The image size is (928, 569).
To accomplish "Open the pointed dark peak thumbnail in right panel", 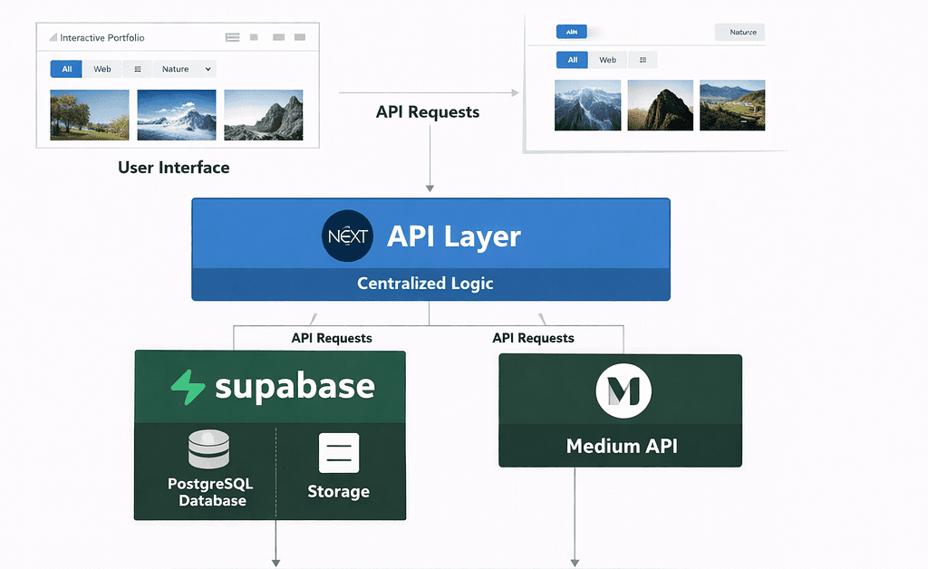I will click(x=660, y=105).
